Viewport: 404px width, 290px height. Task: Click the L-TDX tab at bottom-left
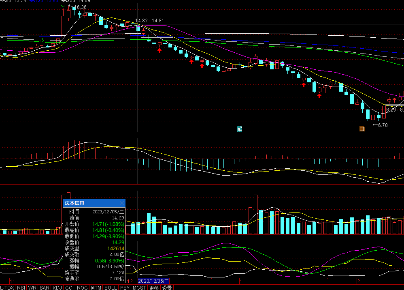[x=7, y=288]
